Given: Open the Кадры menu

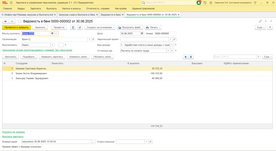Looking at the screenshot, I should pyautogui.click(x=21, y=8).
